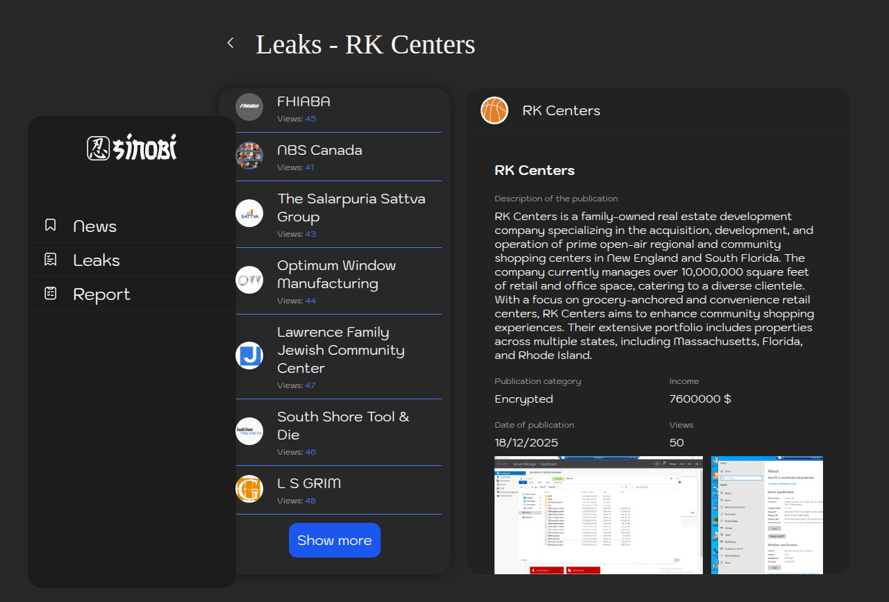Click the Sinobi logo in the sidebar
This screenshot has height=602, width=889.
[x=132, y=148]
